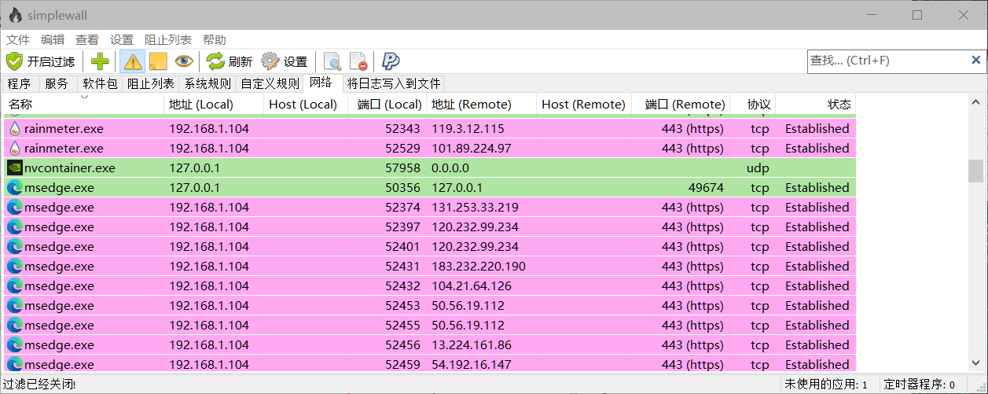The width and height of the screenshot is (988, 394).
Task: Click the PayPal donate icon
Action: pos(391,61)
